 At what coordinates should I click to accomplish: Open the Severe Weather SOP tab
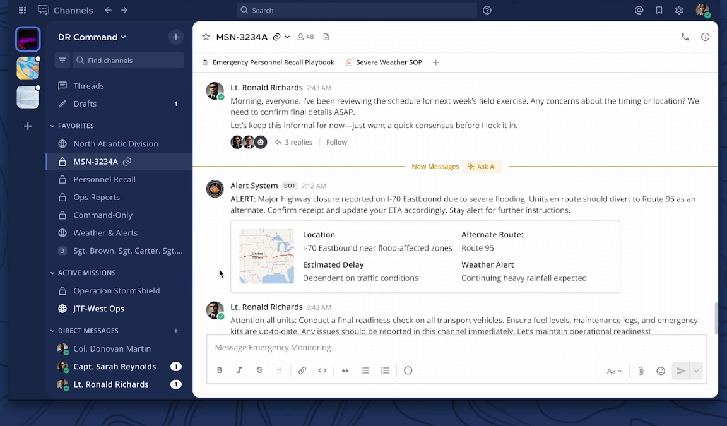click(384, 62)
